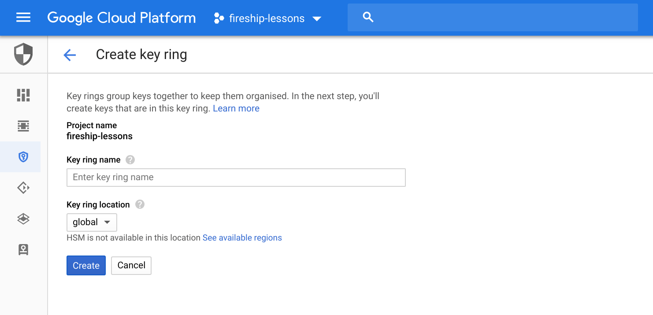Click help icon beside Key ring location
Image resolution: width=653 pixels, height=315 pixels.
click(x=140, y=204)
